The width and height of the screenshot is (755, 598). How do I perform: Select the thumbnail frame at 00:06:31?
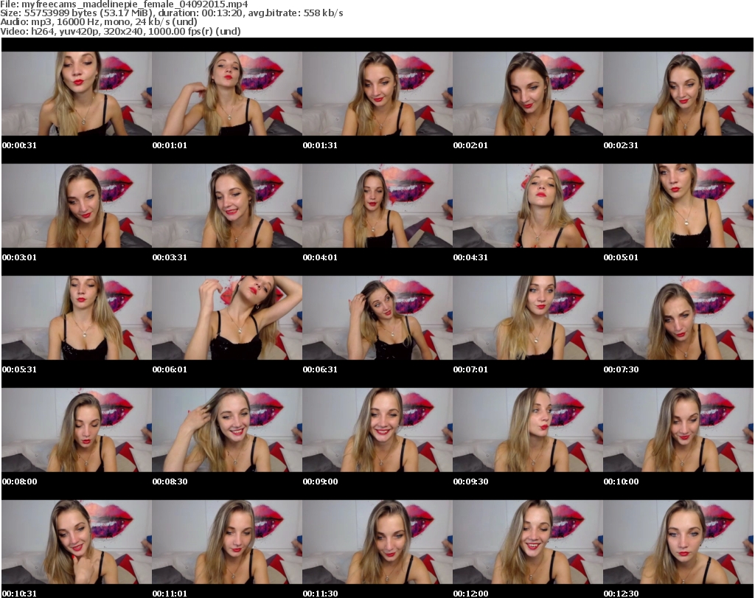click(x=377, y=318)
